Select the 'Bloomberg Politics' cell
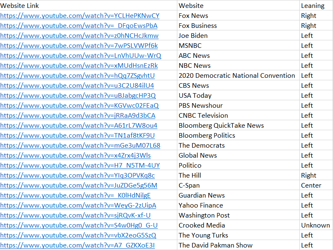 (x=238, y=135)
